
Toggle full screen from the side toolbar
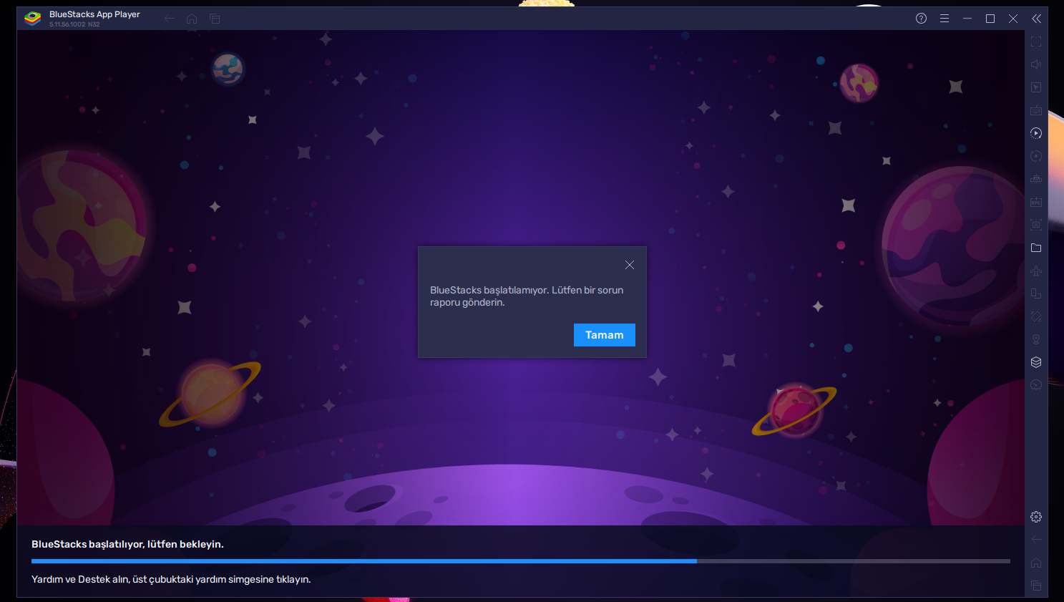click(x=1036, y=42)
